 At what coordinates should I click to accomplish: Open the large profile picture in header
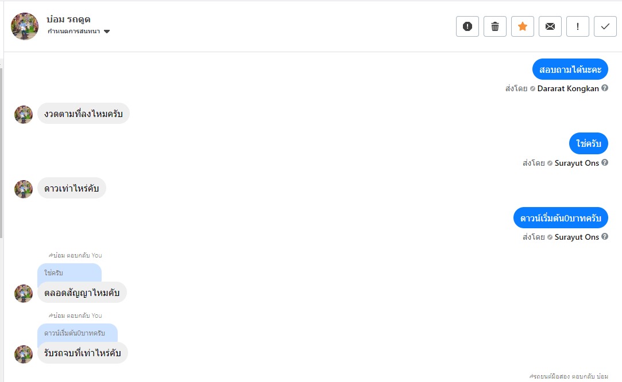point(25,26)
